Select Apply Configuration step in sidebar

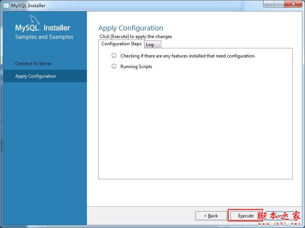coord(45,76)
